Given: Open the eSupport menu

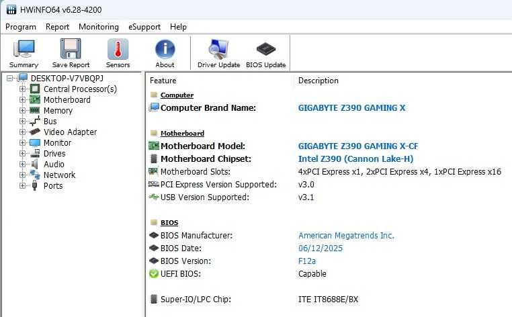Looking at the screenshot, I should pos(144,27).
